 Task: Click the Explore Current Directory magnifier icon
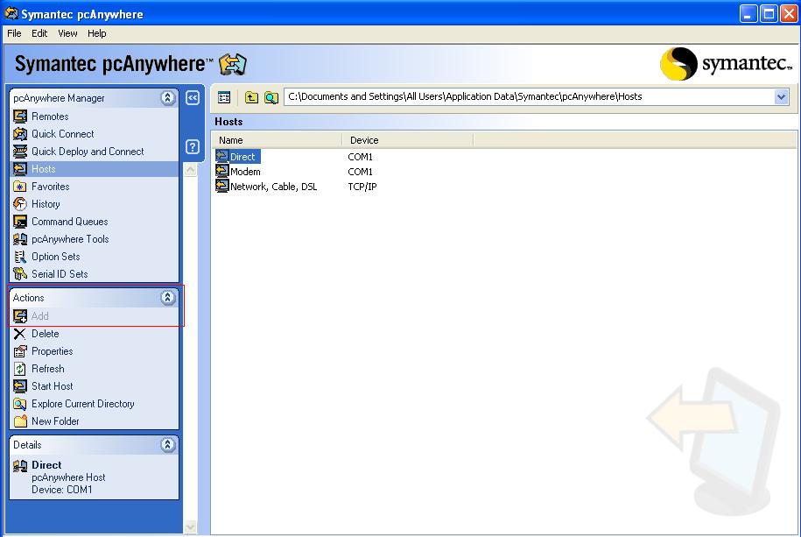20,404
